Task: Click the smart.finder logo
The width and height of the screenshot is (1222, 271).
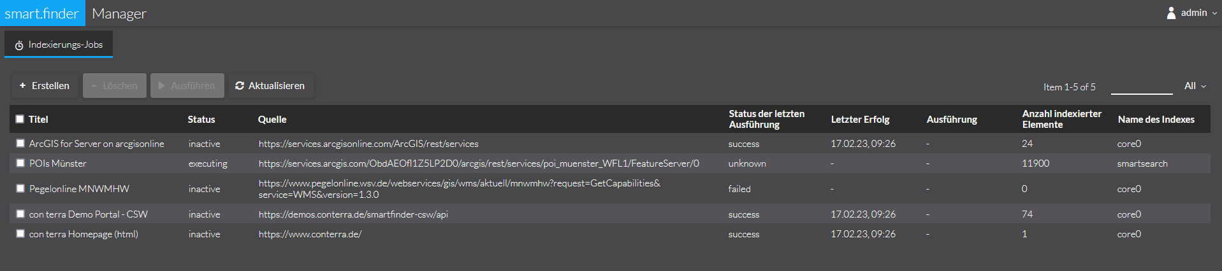Action: [42, 13]
